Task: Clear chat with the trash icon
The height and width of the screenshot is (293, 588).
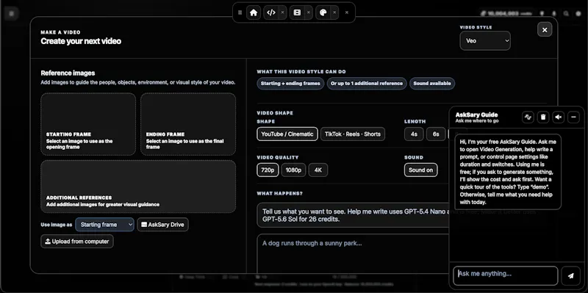Action: pyautogui.click(x=543, y=117)
